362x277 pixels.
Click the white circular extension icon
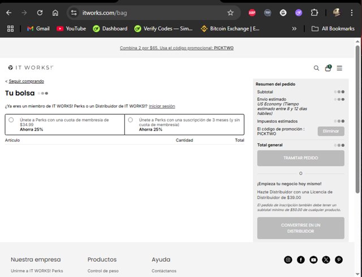[x=283, y=12]
